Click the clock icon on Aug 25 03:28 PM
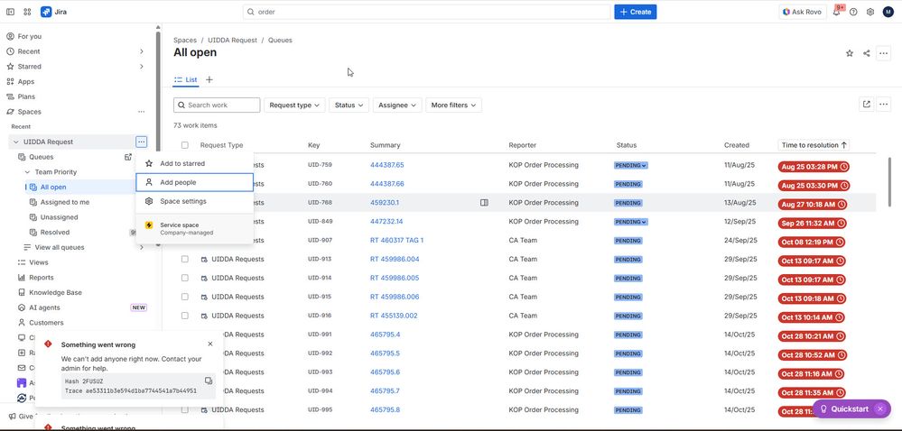Viewport: 902px width, 431px height. click(844, 167)
